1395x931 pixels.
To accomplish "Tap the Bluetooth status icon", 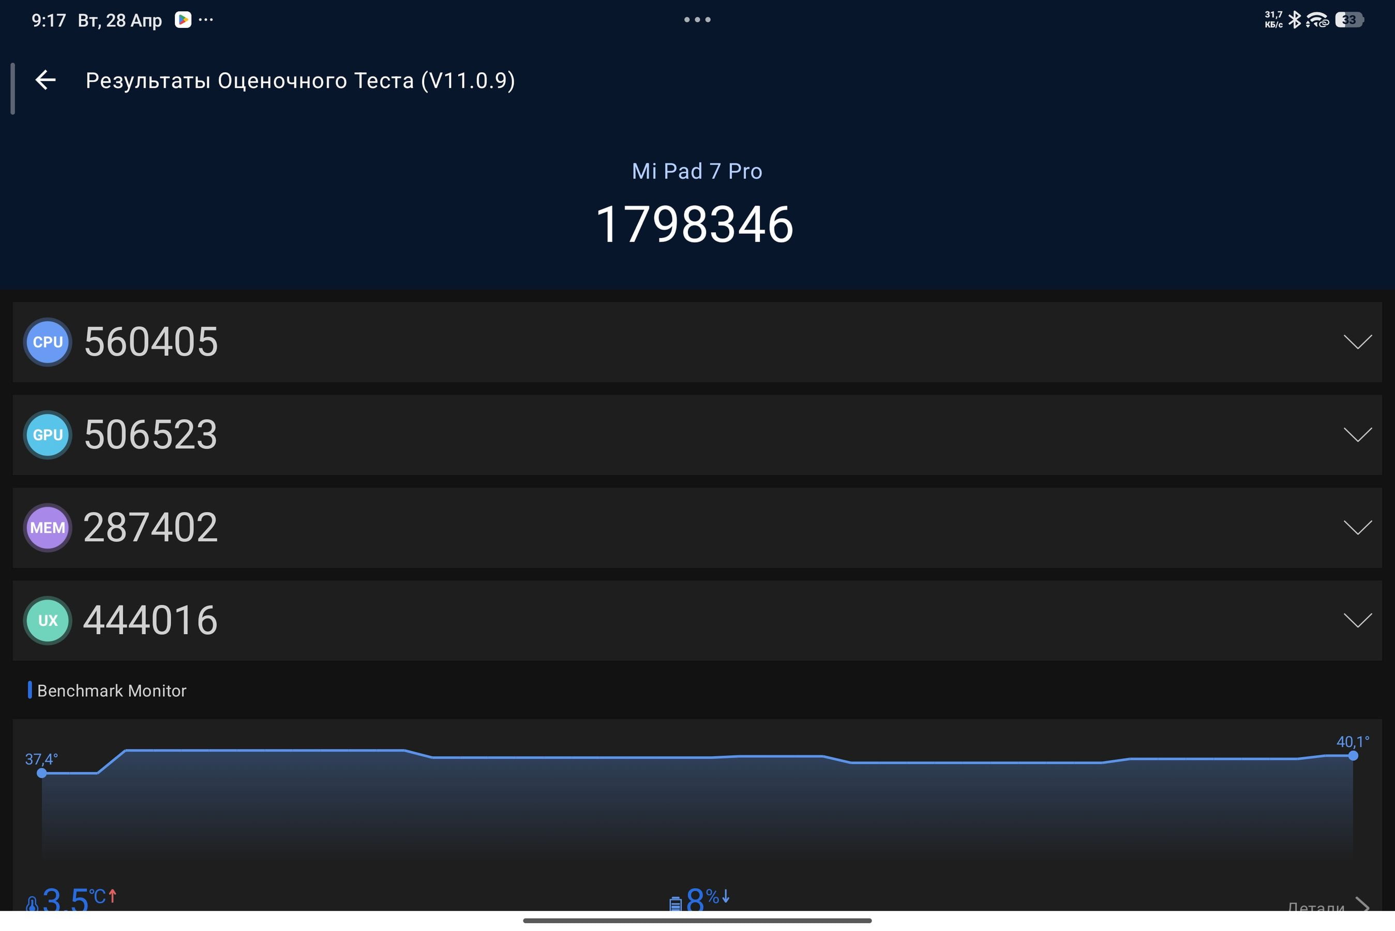I will (x=1295, y=20).
